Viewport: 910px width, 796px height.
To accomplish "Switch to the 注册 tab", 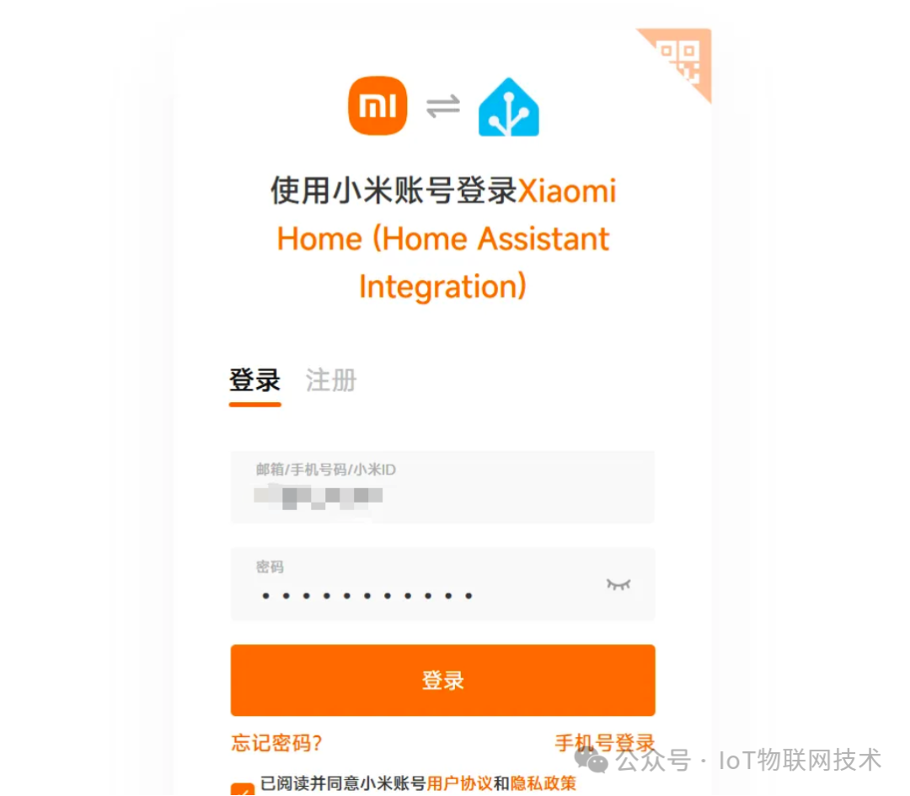I will [x=331, y=380].
